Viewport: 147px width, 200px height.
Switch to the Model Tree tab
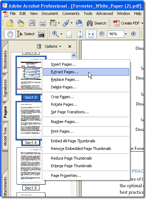(5, 136)
